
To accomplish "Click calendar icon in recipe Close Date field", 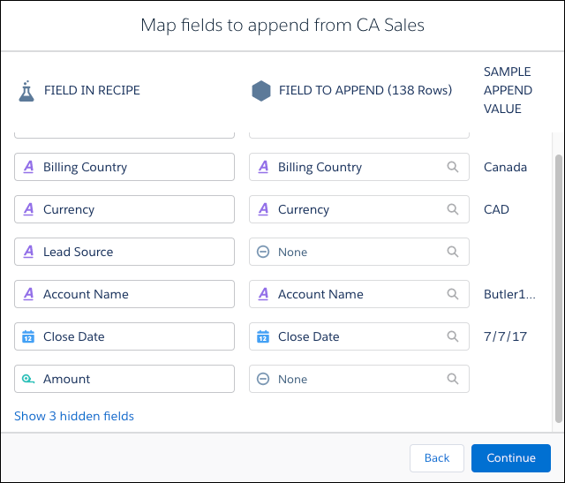I will 28,336.
